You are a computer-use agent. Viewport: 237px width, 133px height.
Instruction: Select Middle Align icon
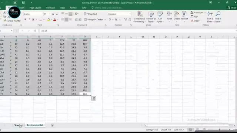(66, 14)
